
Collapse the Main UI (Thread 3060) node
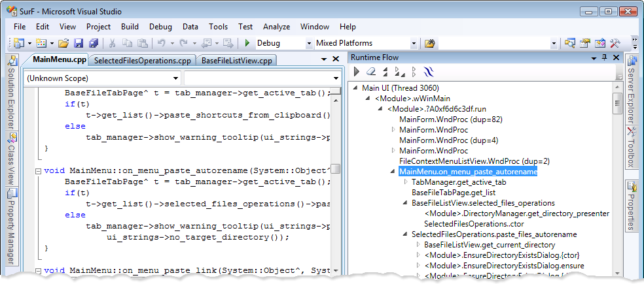pyautogui.click(x=355, y=88)
